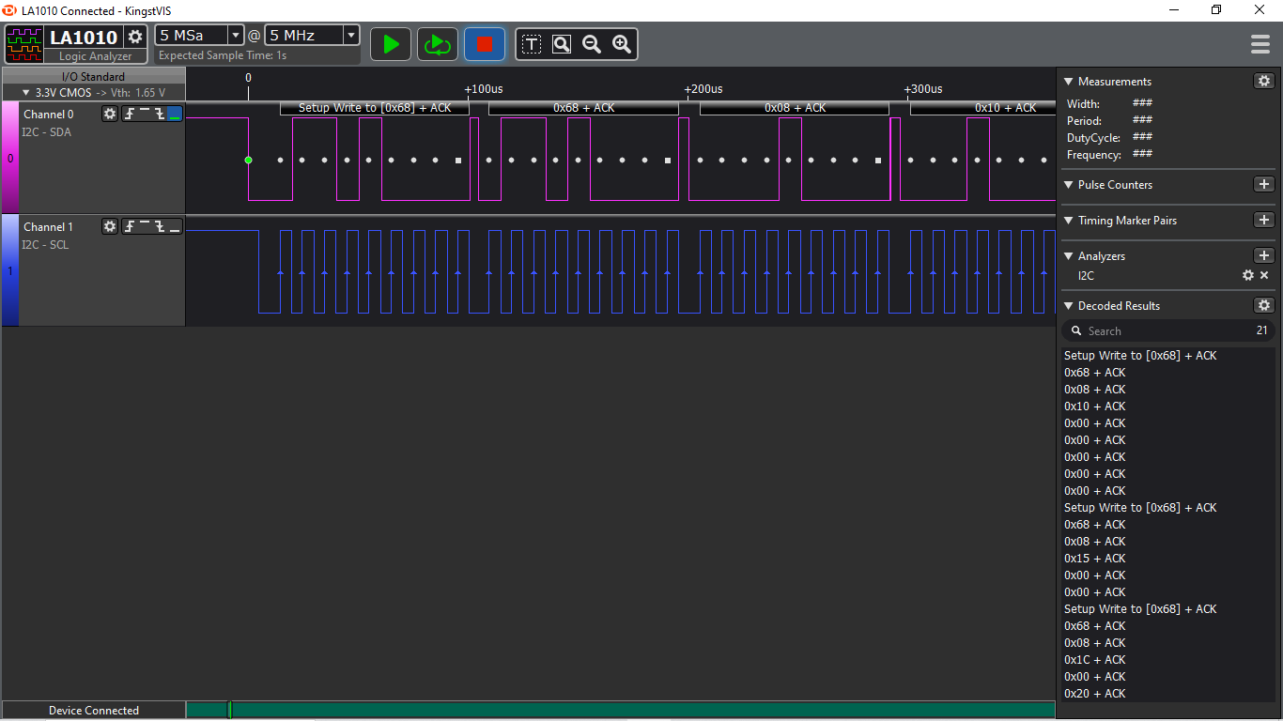1283x721 pixels.
Task: Open Channel 0 settings gear
Action: pyautogui.click(x=110, y=114)
